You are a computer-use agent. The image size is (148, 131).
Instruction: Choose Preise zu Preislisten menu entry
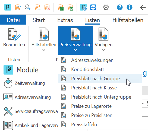(100, 115)
